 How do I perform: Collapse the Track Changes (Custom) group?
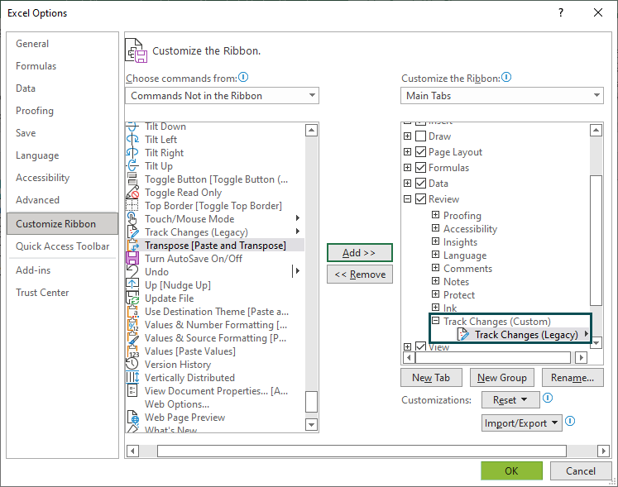click(435, 321)
